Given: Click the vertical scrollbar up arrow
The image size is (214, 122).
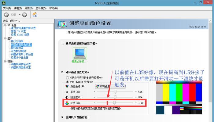Looking at the screenshot, I should [210, 21].
